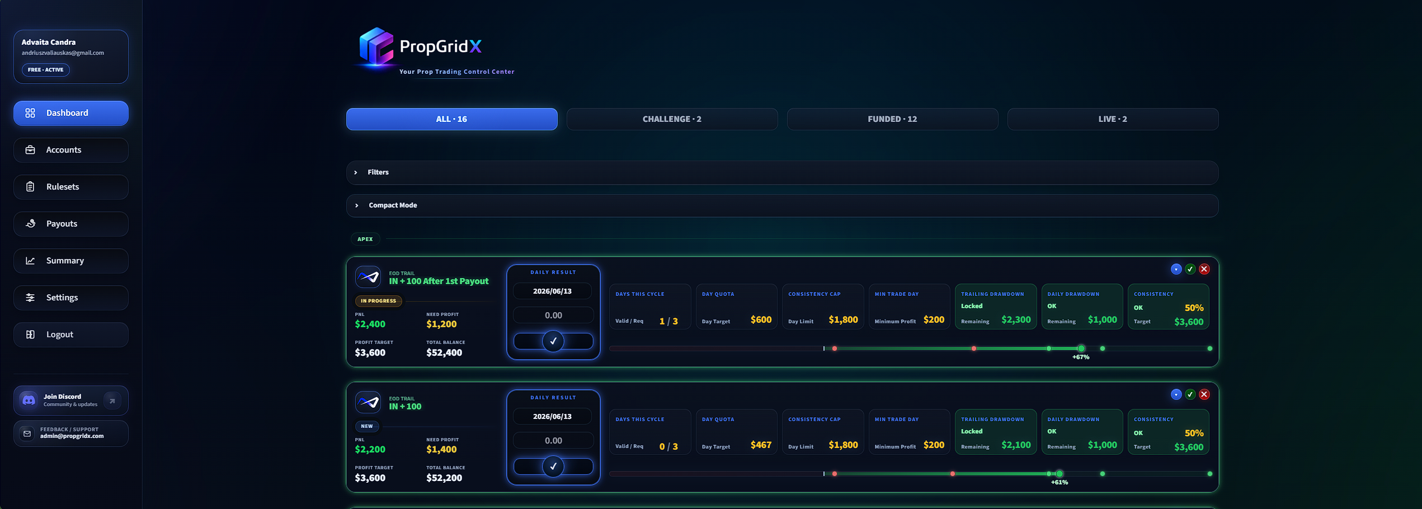Open Discord external link arrow icon

112,400
